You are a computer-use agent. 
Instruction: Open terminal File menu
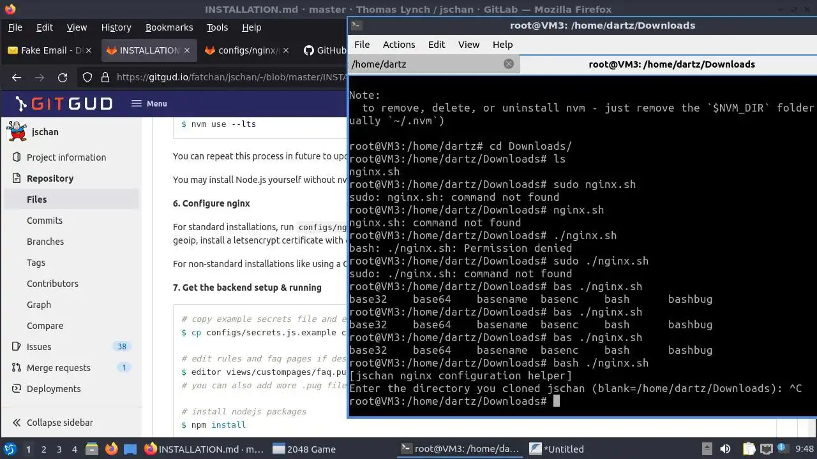362,45
